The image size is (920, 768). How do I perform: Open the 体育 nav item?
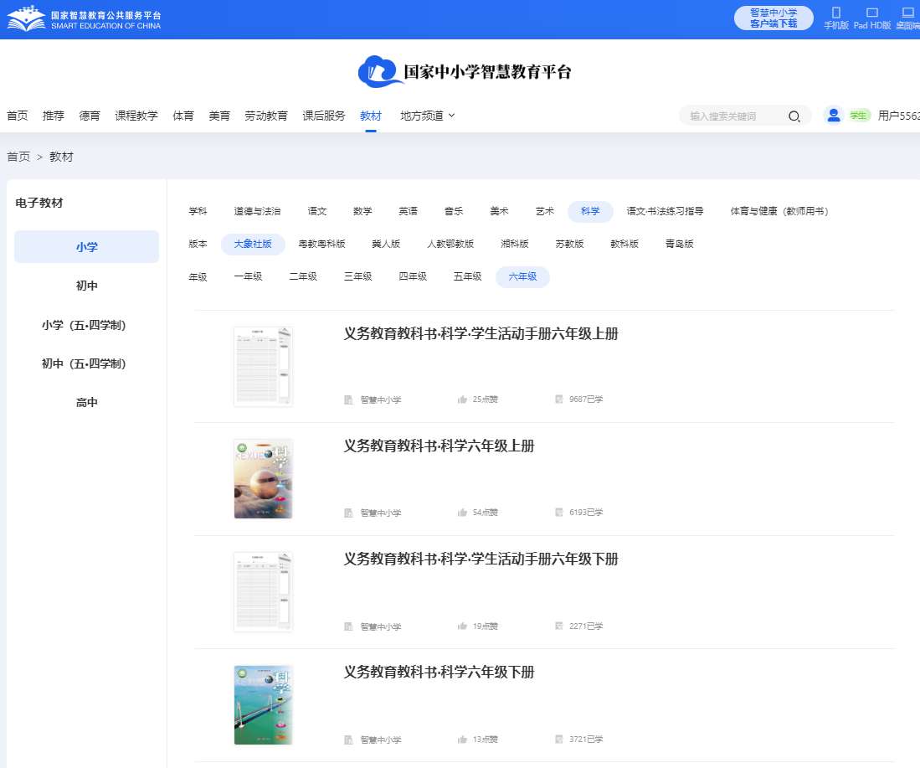183,116
